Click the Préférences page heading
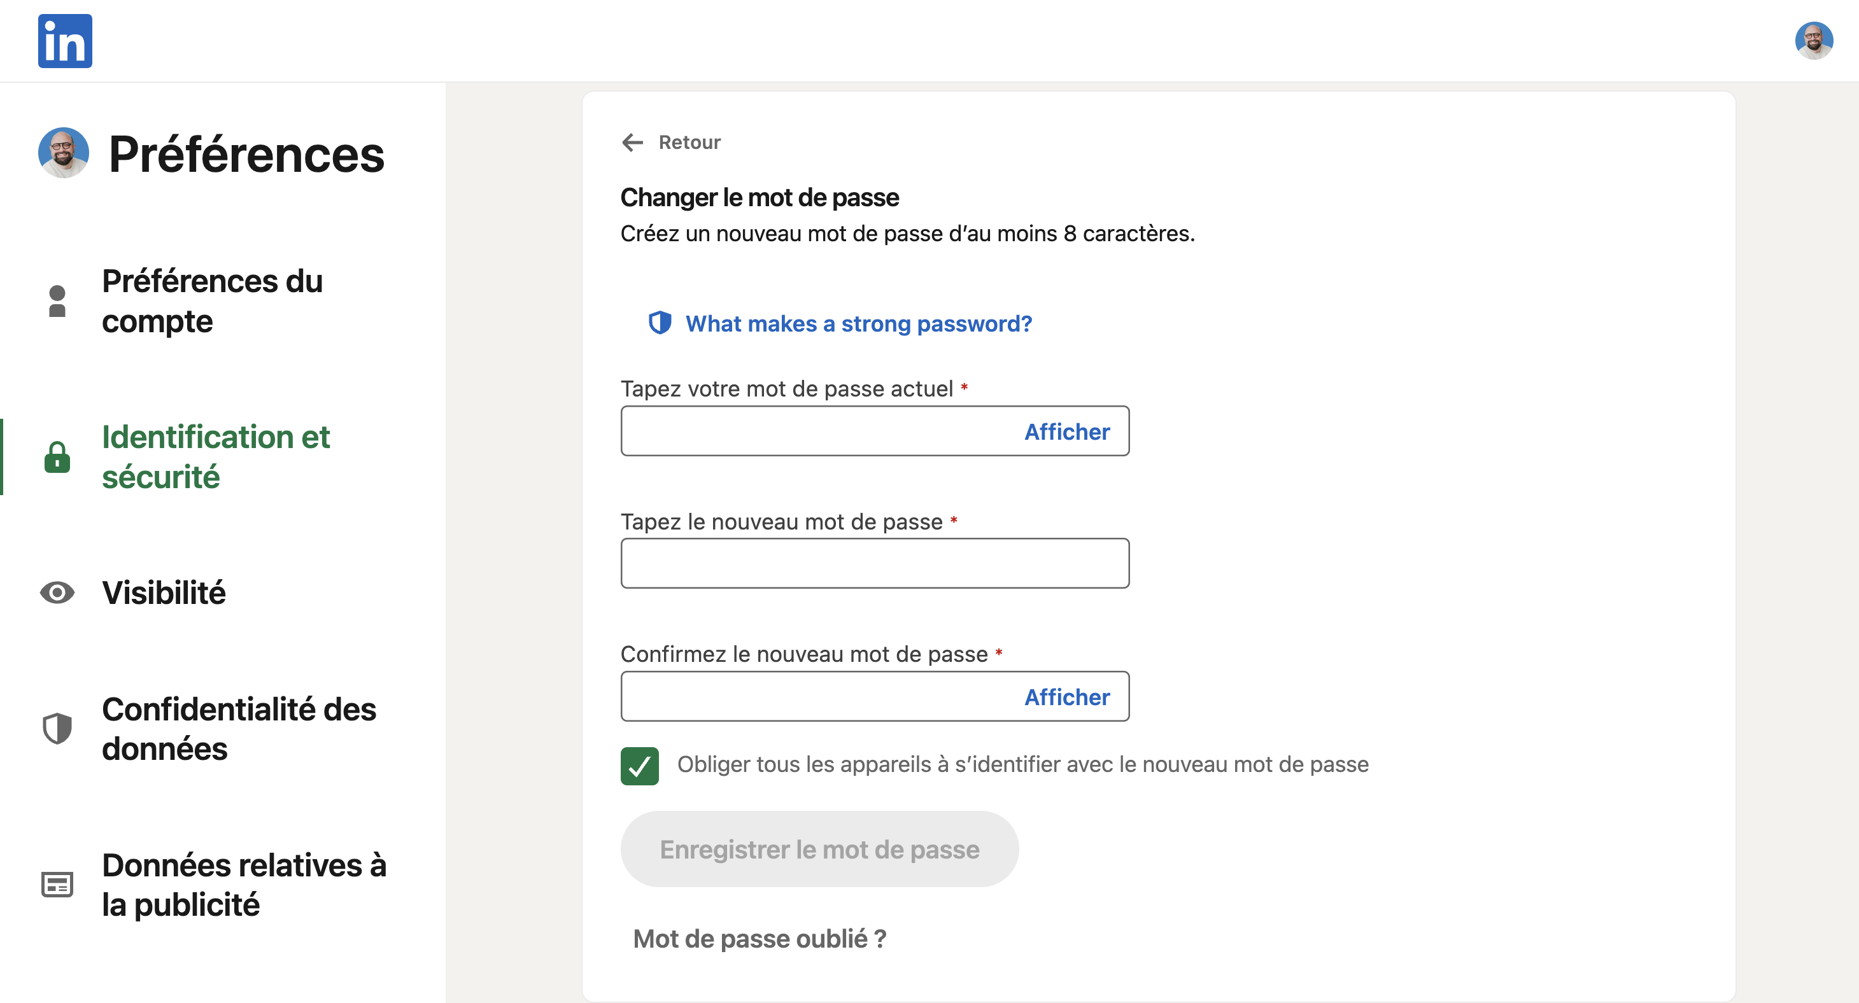Image resolution: width=1859 pixels, height=1003 pixels. click(246, 154)
